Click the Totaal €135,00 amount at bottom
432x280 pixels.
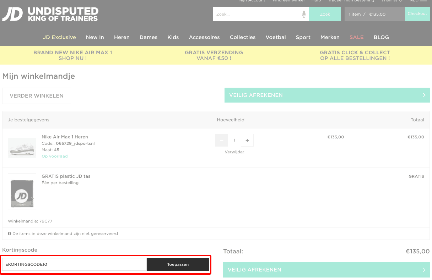tap(418, 251)
